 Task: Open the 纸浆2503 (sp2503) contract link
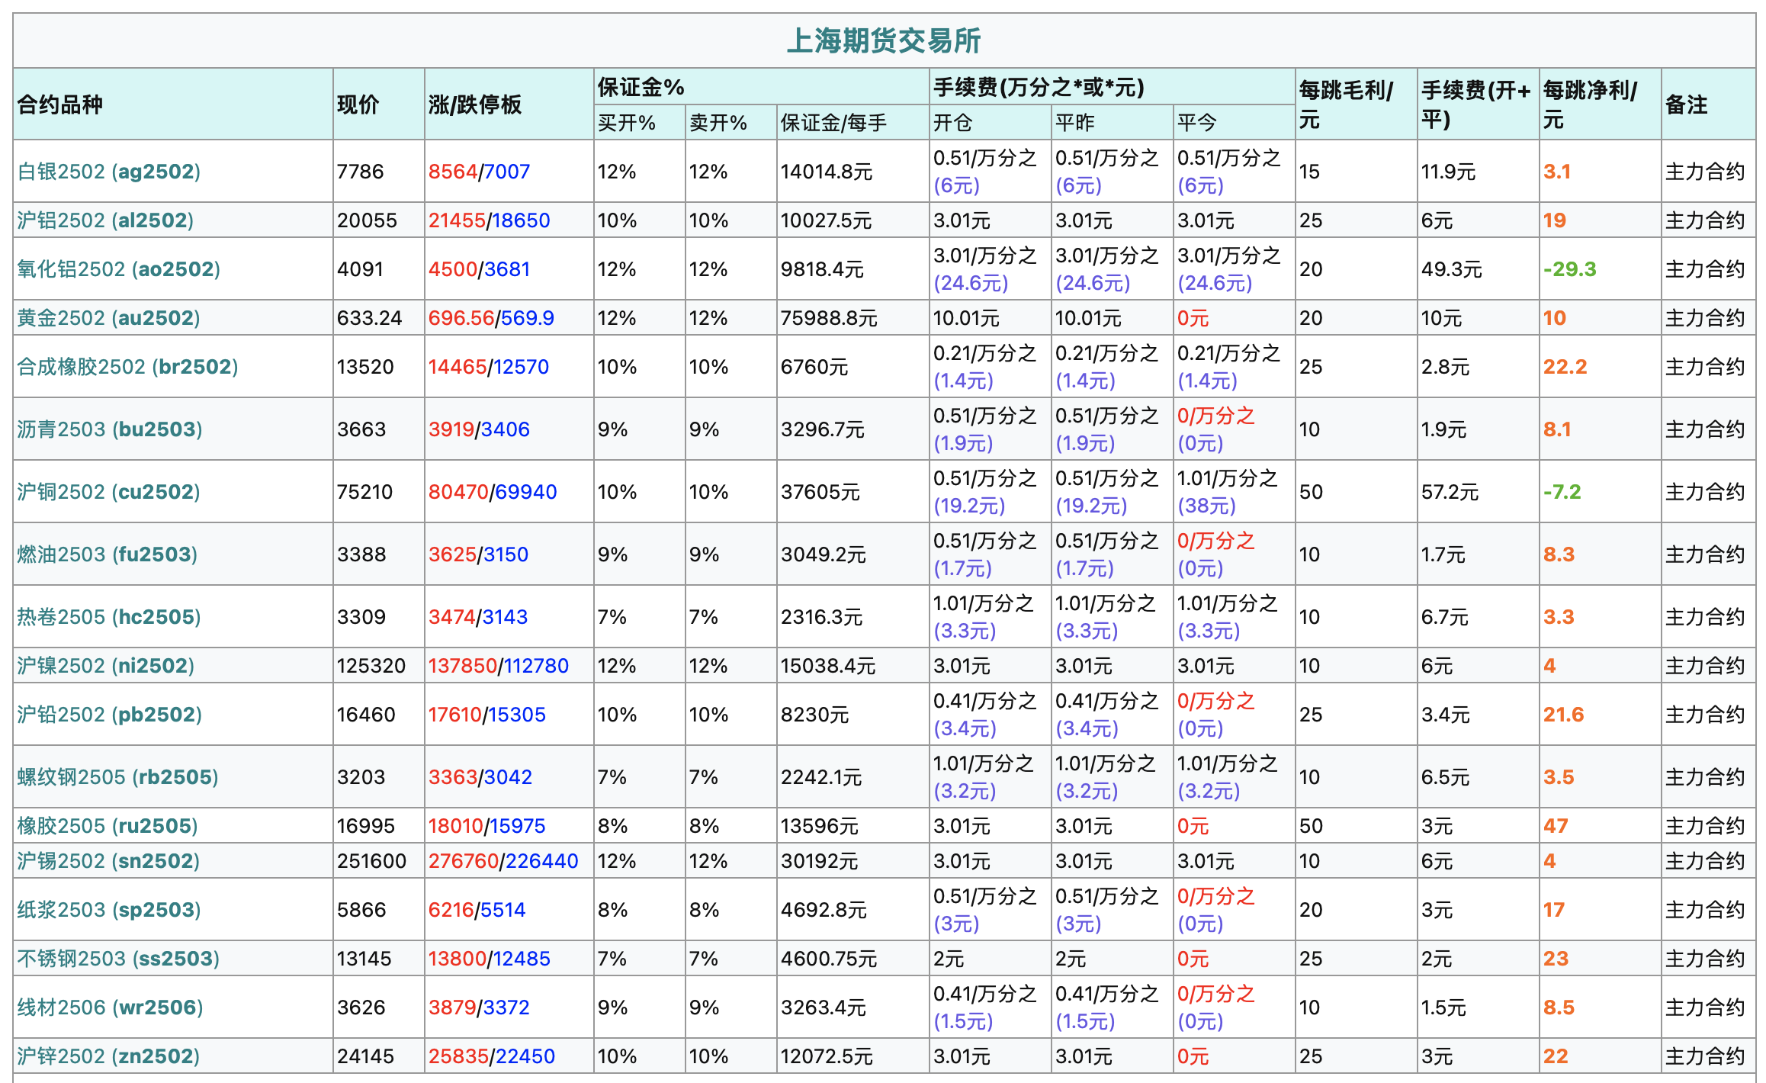(109, 910)
